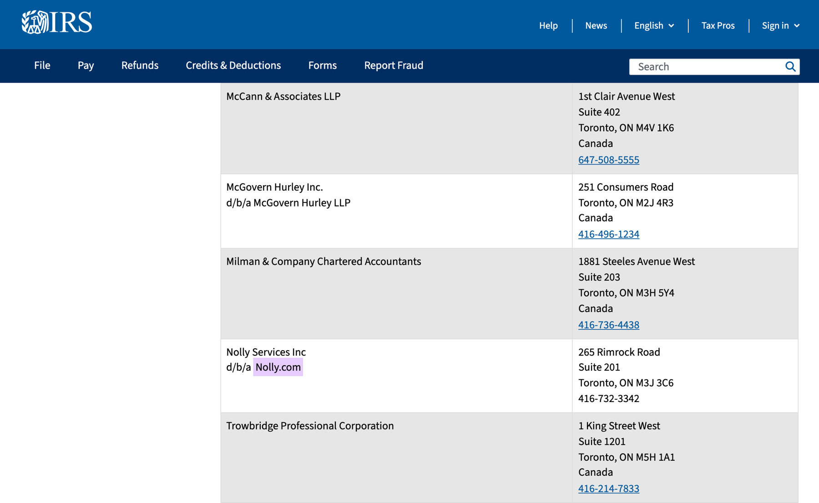819x503 pixels.
Task: Click Suite 1201 text
Action: click(602, 442)
